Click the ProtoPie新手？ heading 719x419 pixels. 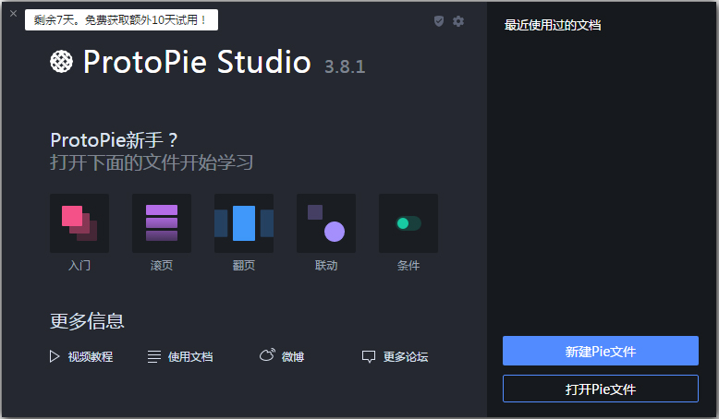(115, 140)
